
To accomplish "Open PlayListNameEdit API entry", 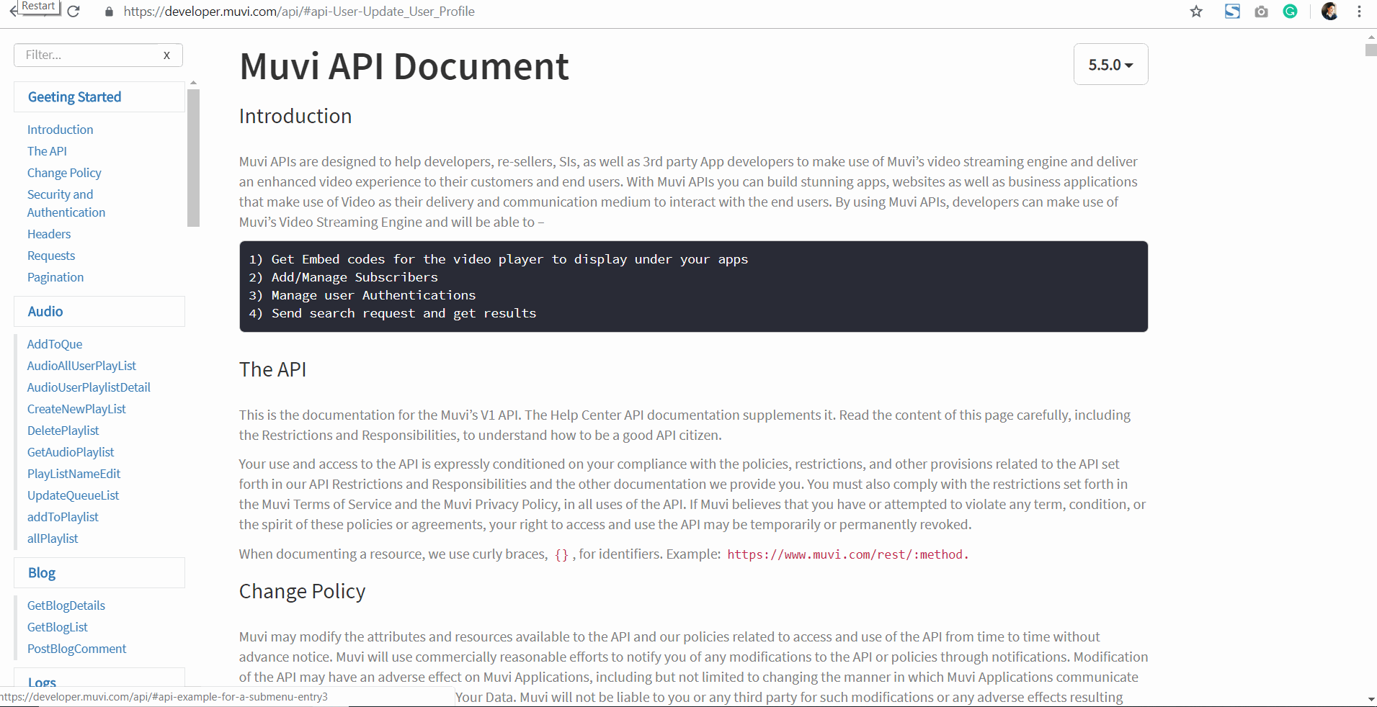I will 73,474.
